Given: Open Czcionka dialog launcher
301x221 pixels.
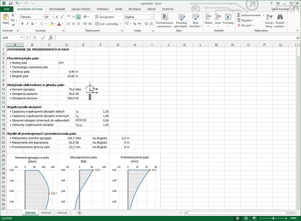Looking at the screenshot, I should [63, 30].
